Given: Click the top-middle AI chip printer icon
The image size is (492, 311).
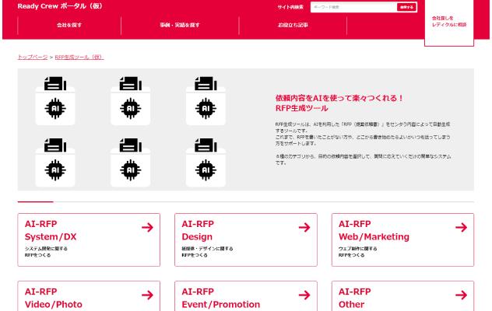Looking at the screenshot, I should pos(130,98).
